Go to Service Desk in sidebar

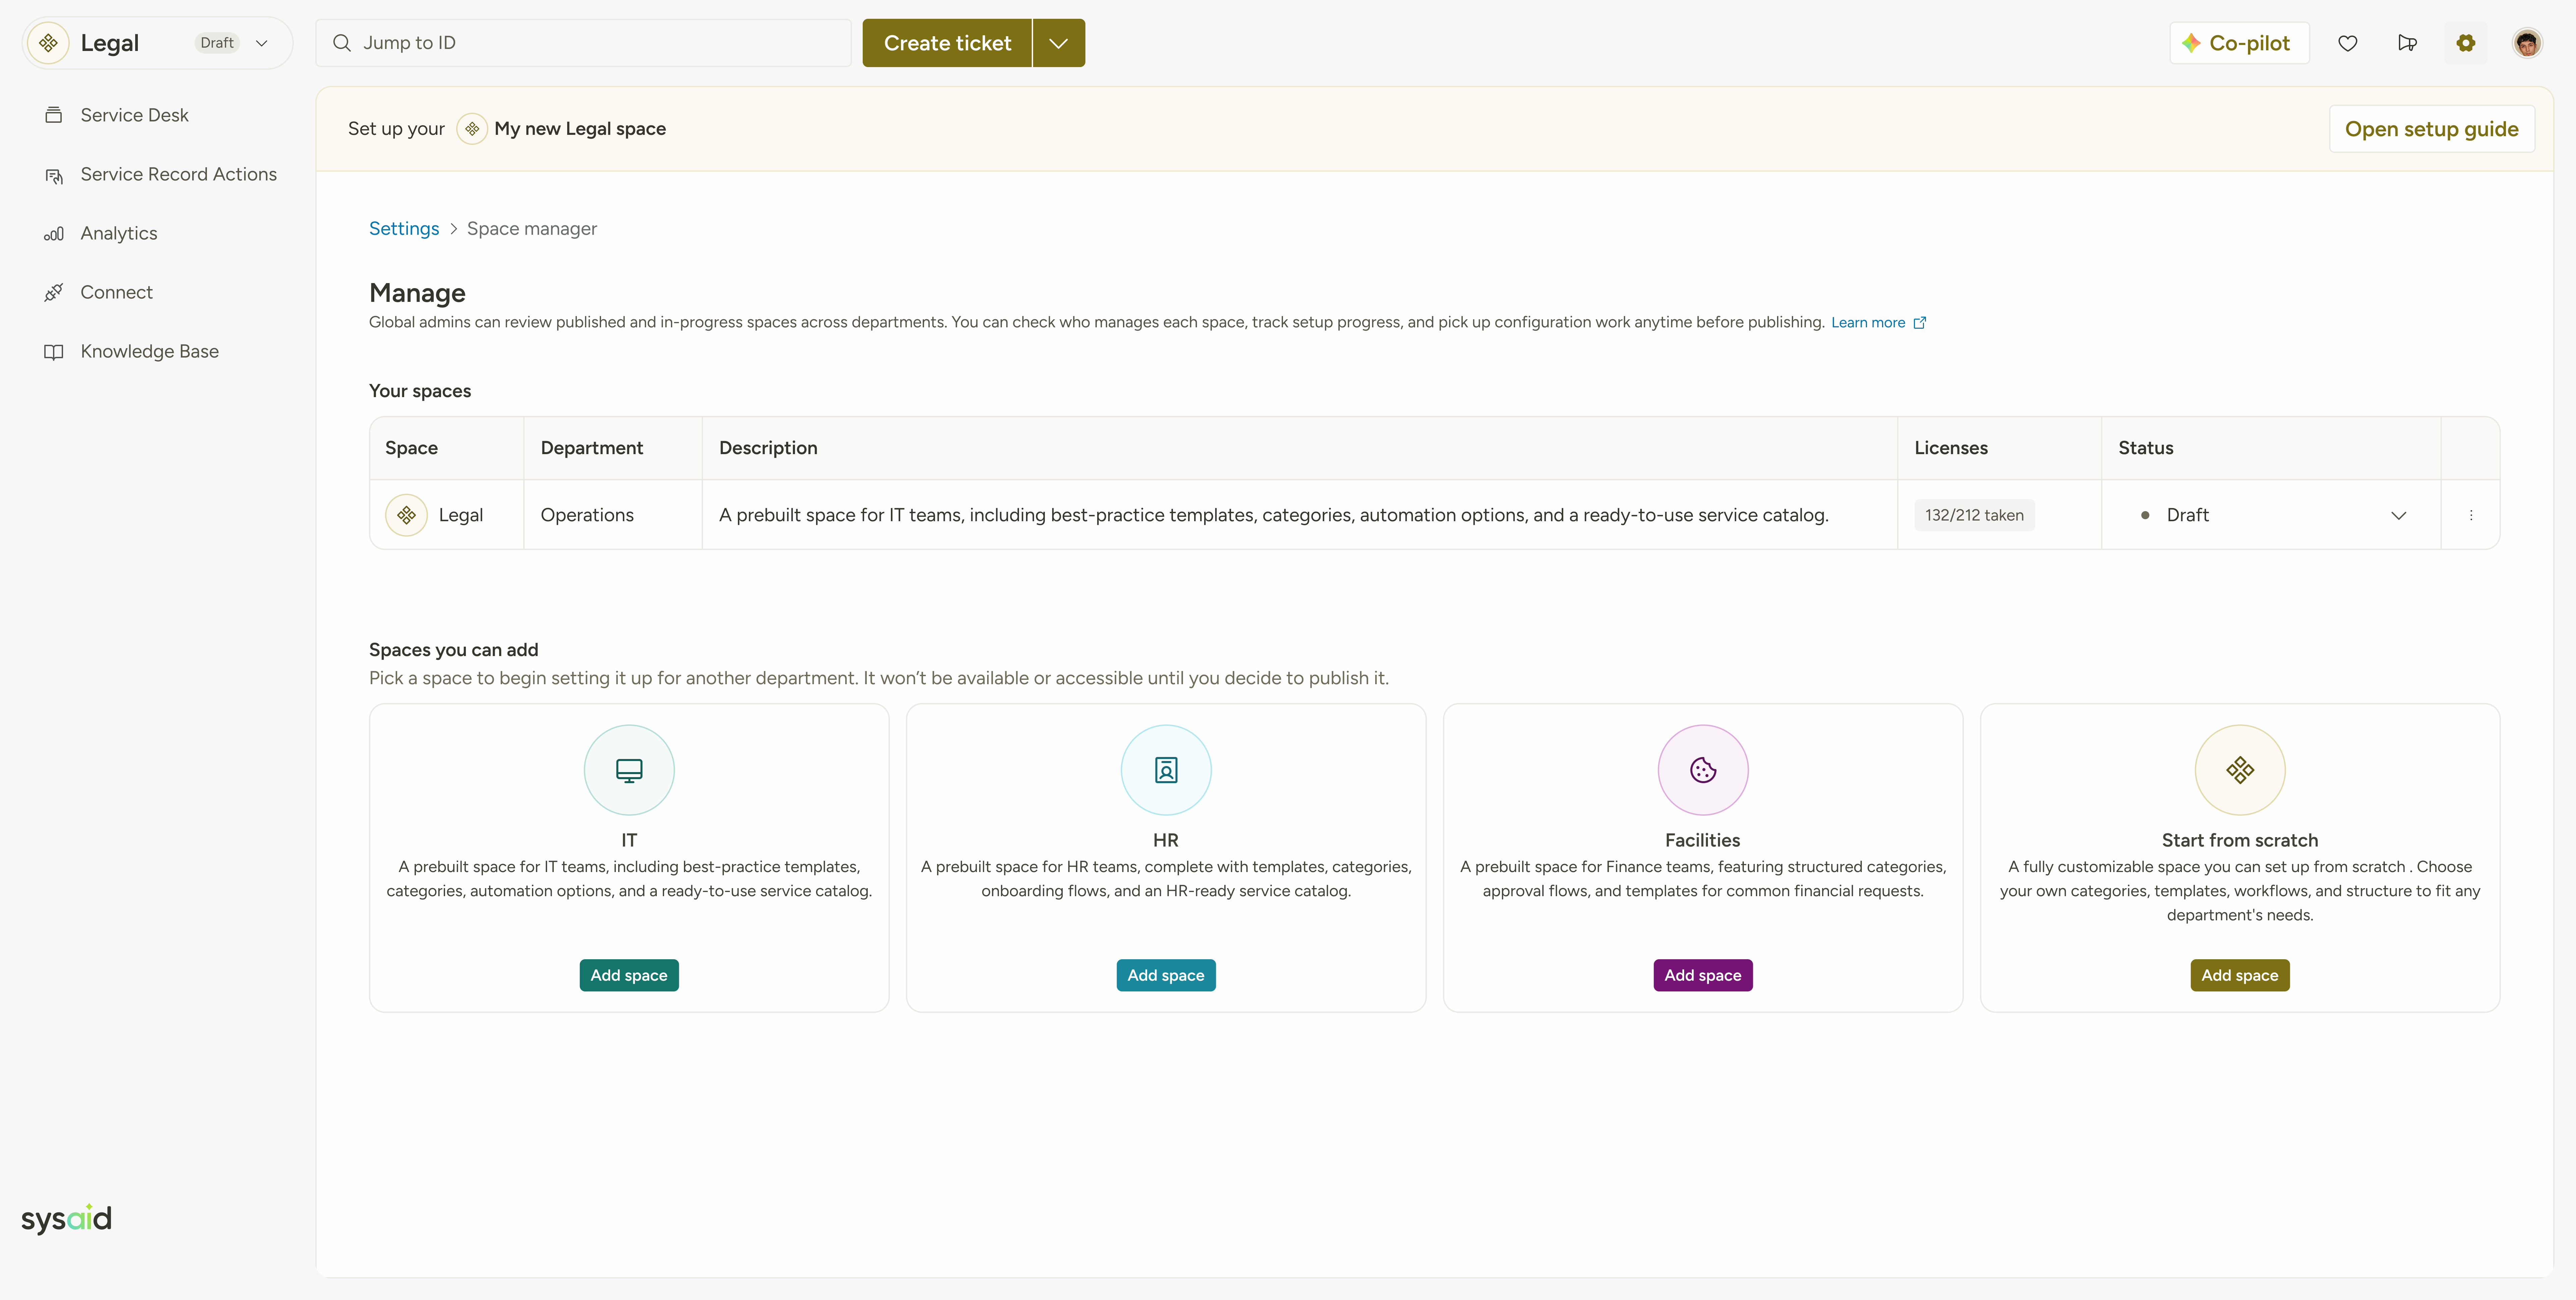[134, 115]
